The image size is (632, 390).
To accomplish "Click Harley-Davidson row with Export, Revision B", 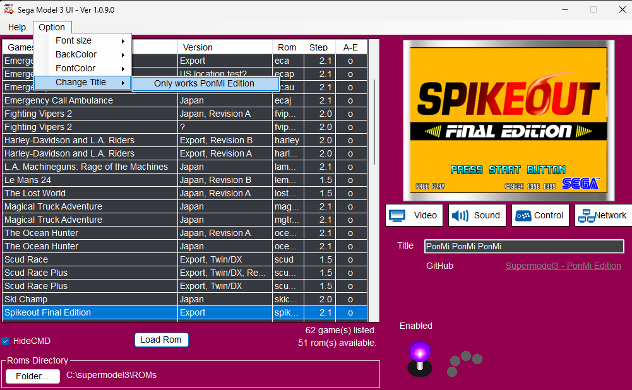I will pyautogui.click(x=184, y=140).
